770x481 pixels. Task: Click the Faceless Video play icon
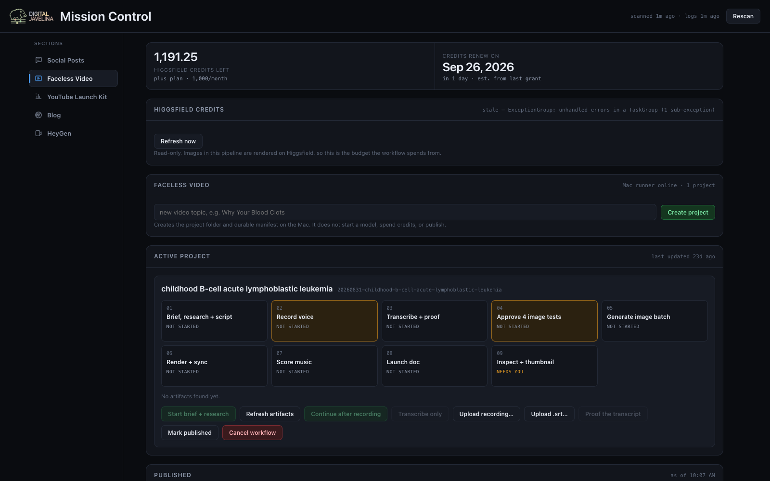[38, 78]
